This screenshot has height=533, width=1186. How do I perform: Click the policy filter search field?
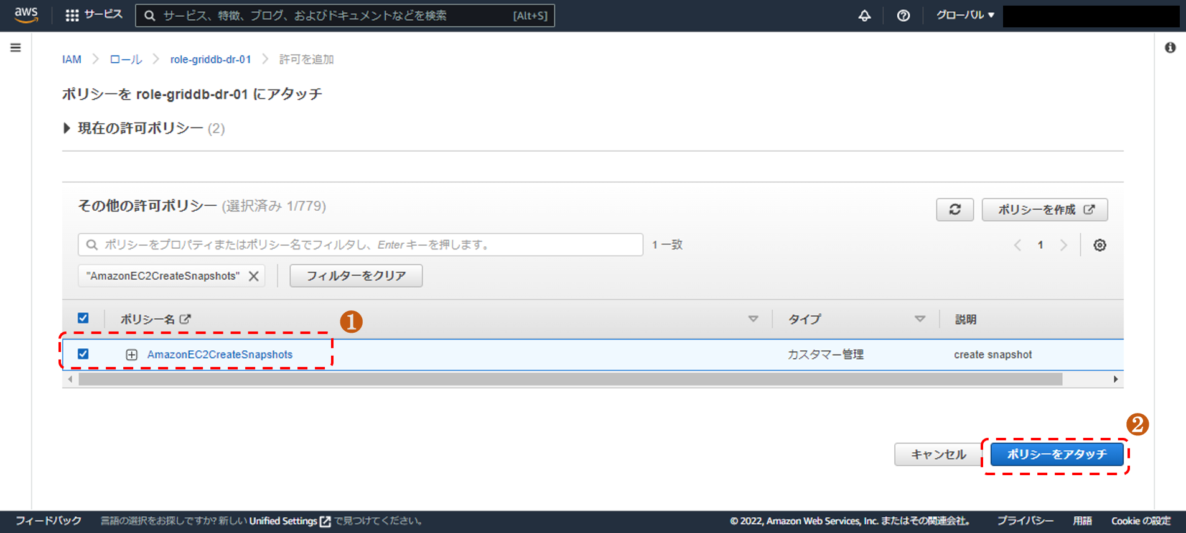(361, 245)
